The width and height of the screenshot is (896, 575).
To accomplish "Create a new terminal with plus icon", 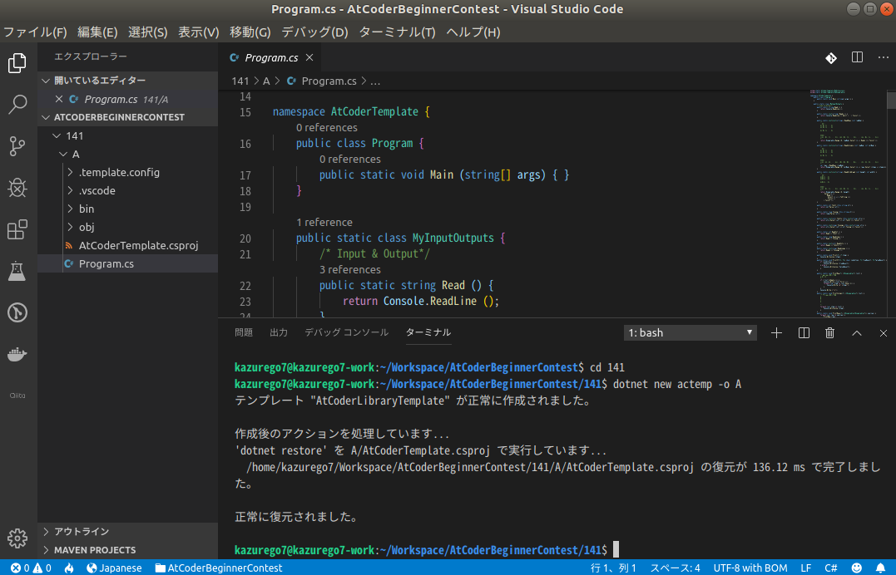I will [776, 333].
